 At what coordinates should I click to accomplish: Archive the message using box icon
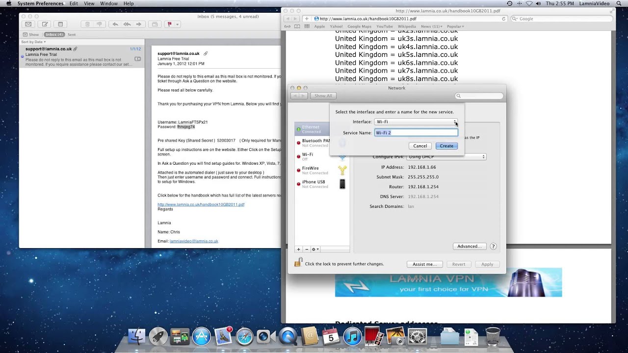155,24
